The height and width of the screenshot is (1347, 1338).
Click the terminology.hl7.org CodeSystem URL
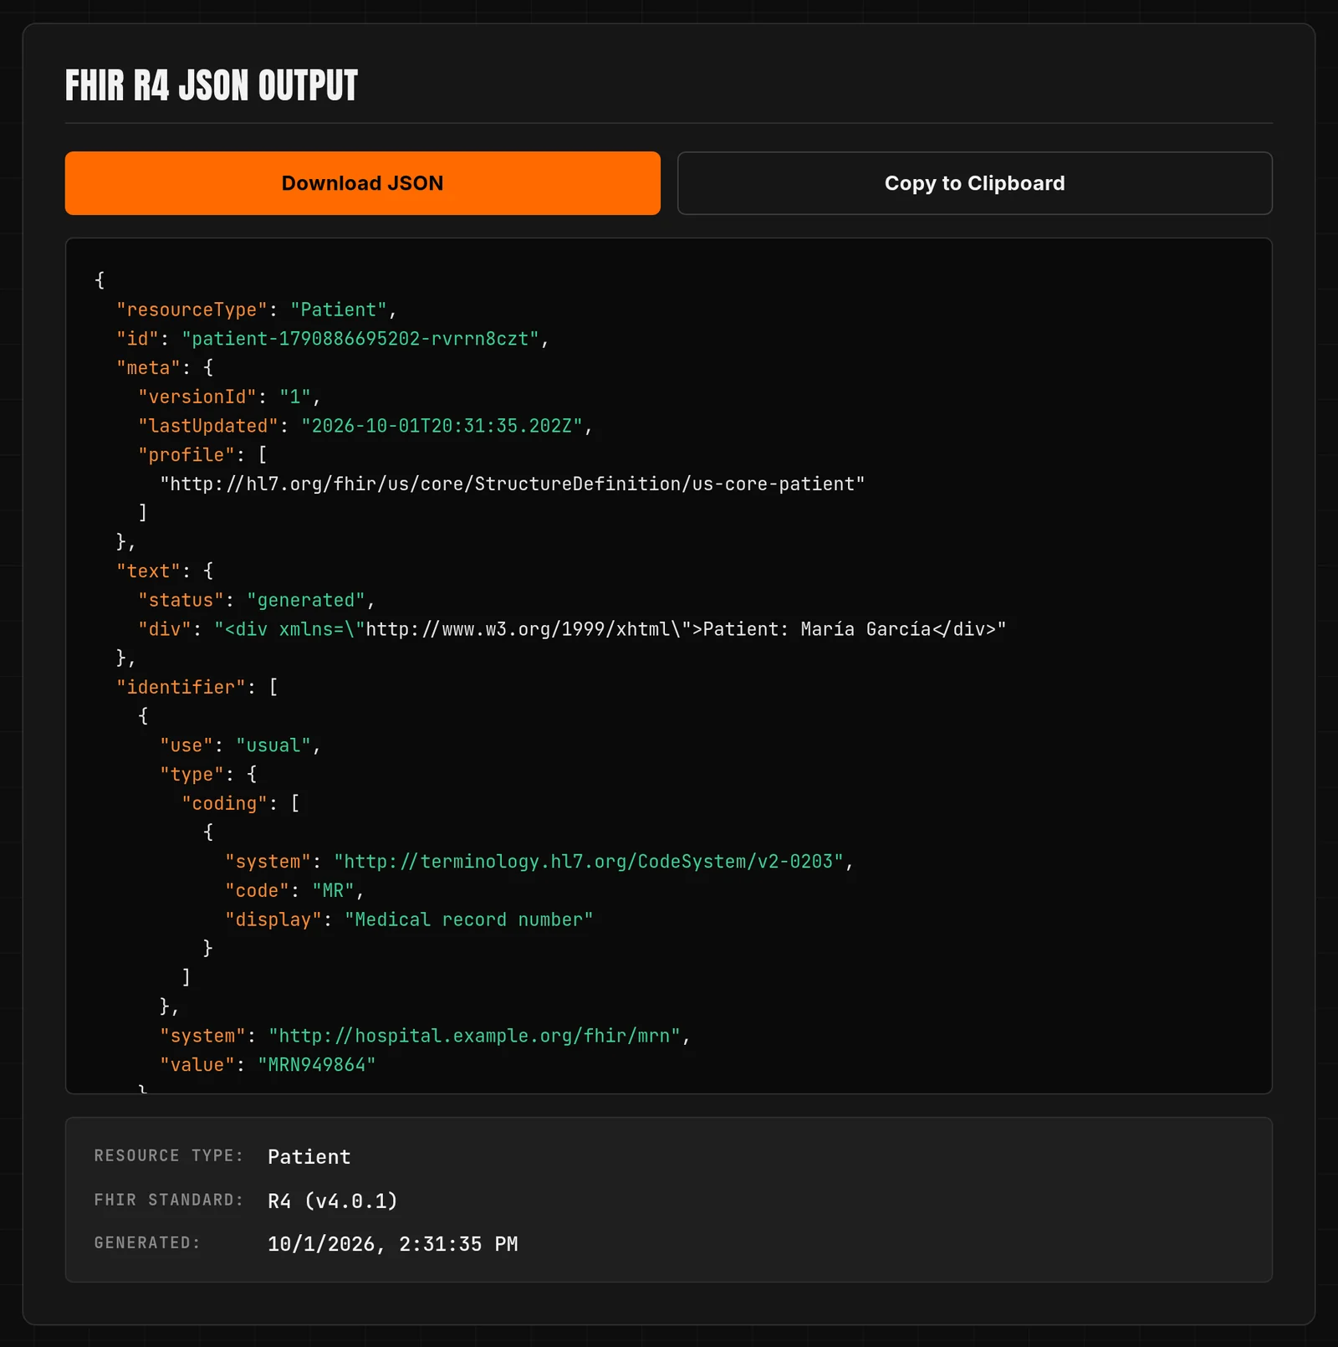(589, 862)
